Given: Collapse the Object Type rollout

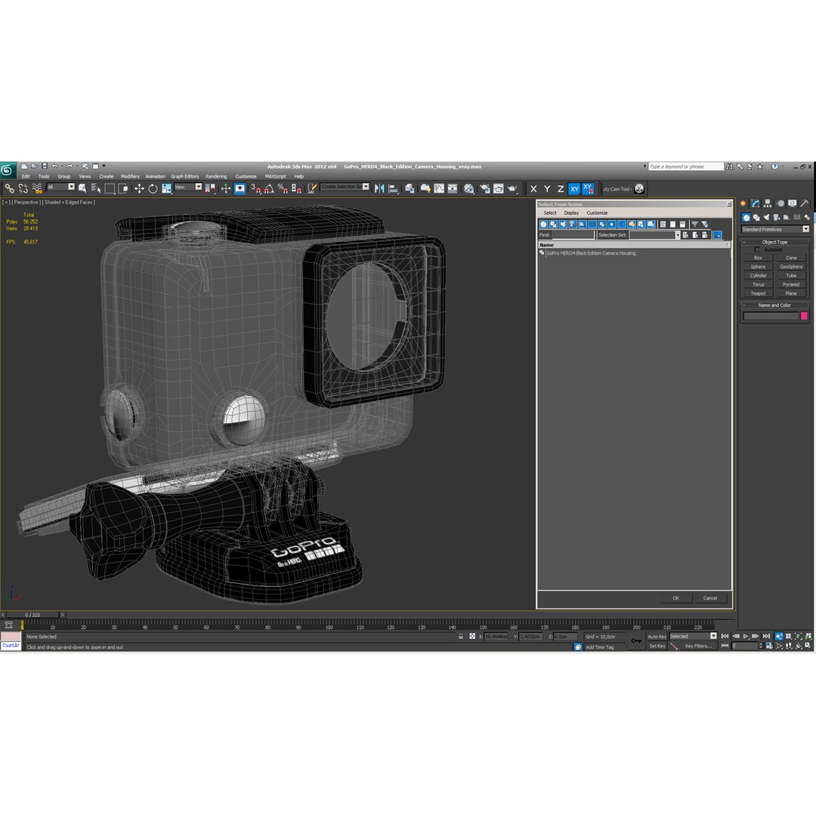Looking at the screenshot, I should pyautogui.click(x=774, y=242).
